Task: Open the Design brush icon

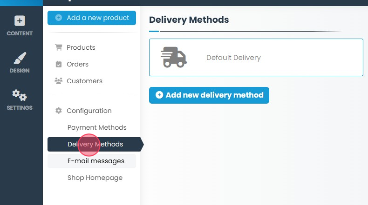Action: (x=20, y=58)
